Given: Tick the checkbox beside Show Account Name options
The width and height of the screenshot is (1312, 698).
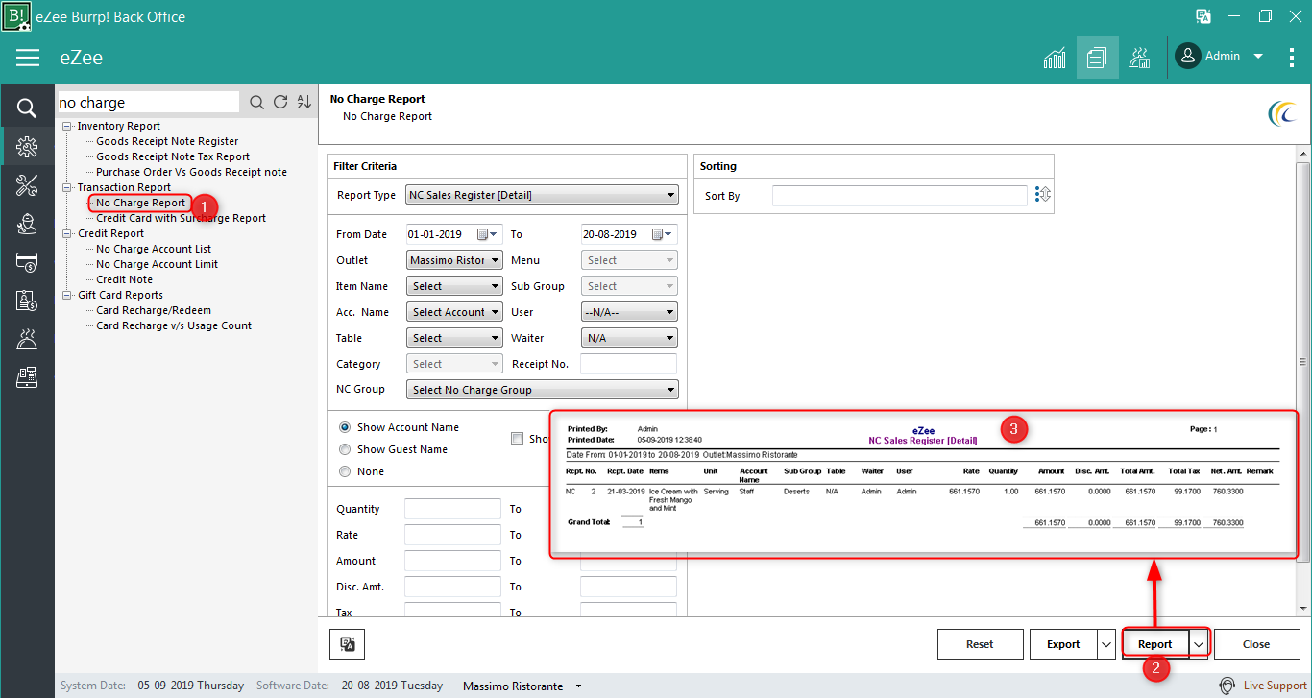Looking at the screenshot, I should click(x=518, y=438).
